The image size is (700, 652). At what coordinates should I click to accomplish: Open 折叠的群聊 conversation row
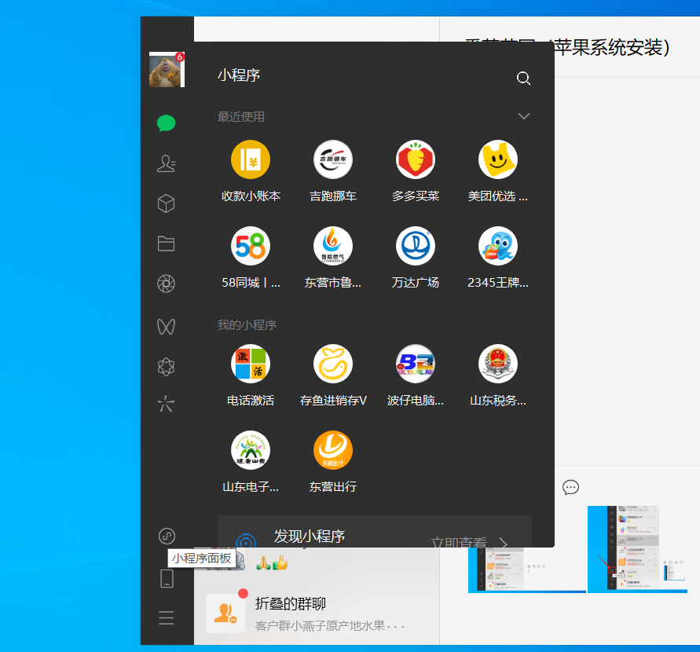[x=317, y=614]
